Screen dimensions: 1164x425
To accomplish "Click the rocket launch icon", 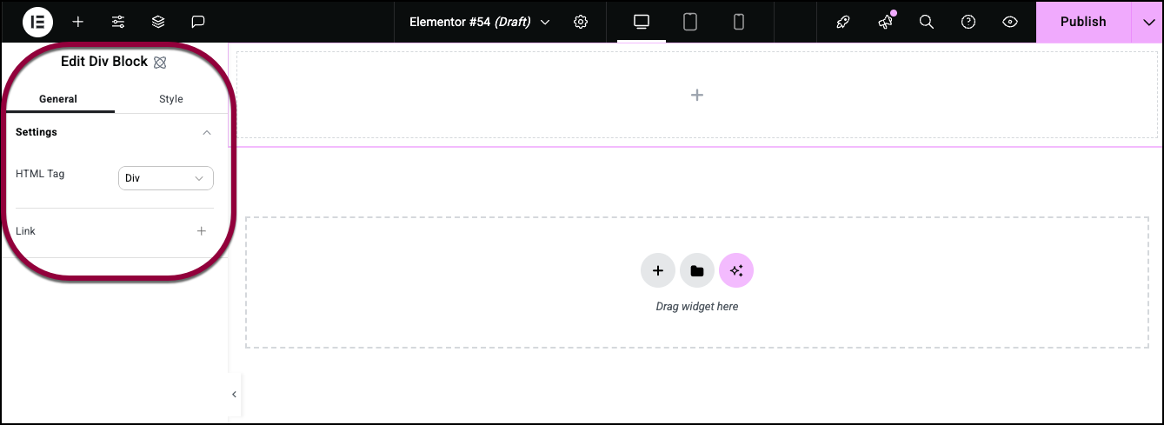I will (x=842, y=22).
